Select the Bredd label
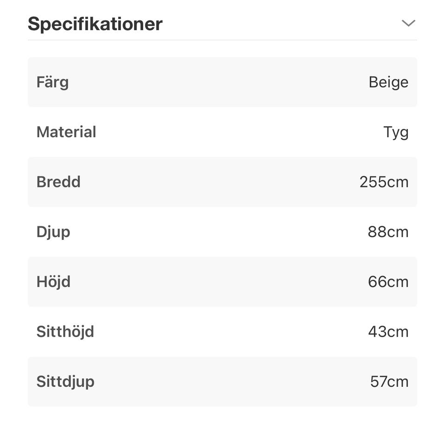The image size is (445, 435). tap(58, 182)
